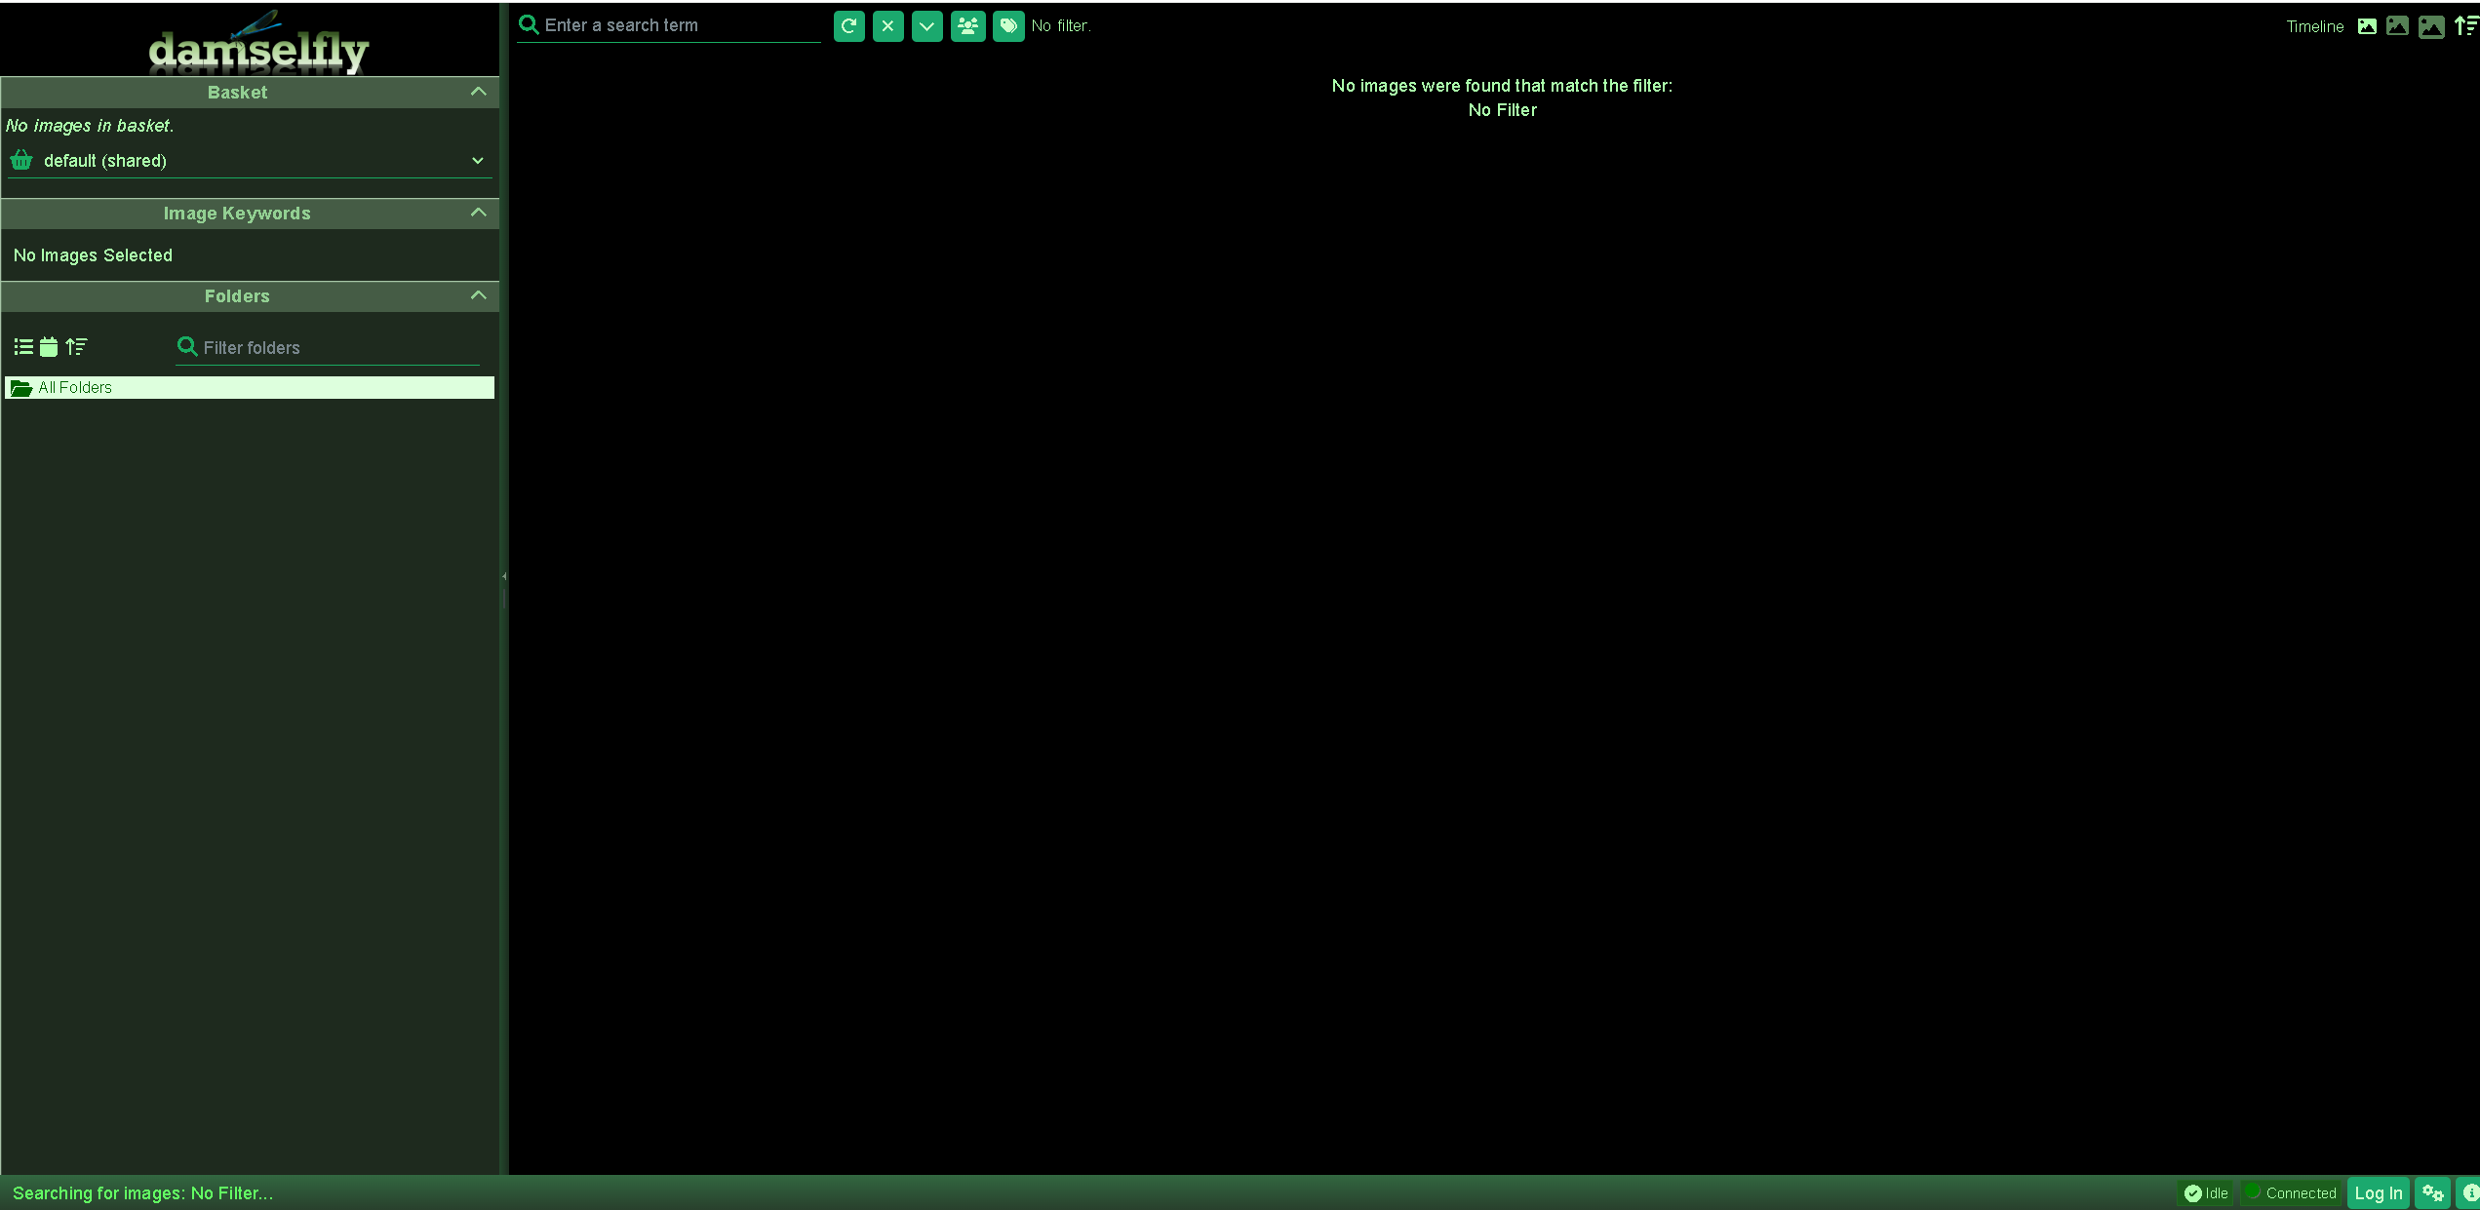Toggle the folder calendar date view
The image size is (2480, 1210).
tap(49, 346)
